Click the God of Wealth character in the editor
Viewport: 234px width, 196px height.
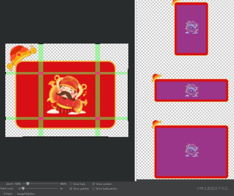(67, 95)
